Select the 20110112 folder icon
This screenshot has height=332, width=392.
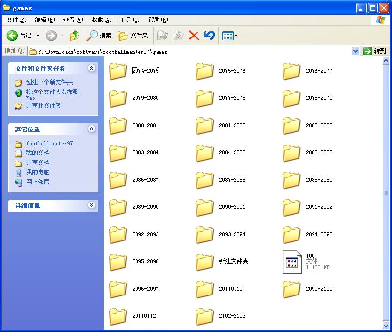[x=118, y=316]
